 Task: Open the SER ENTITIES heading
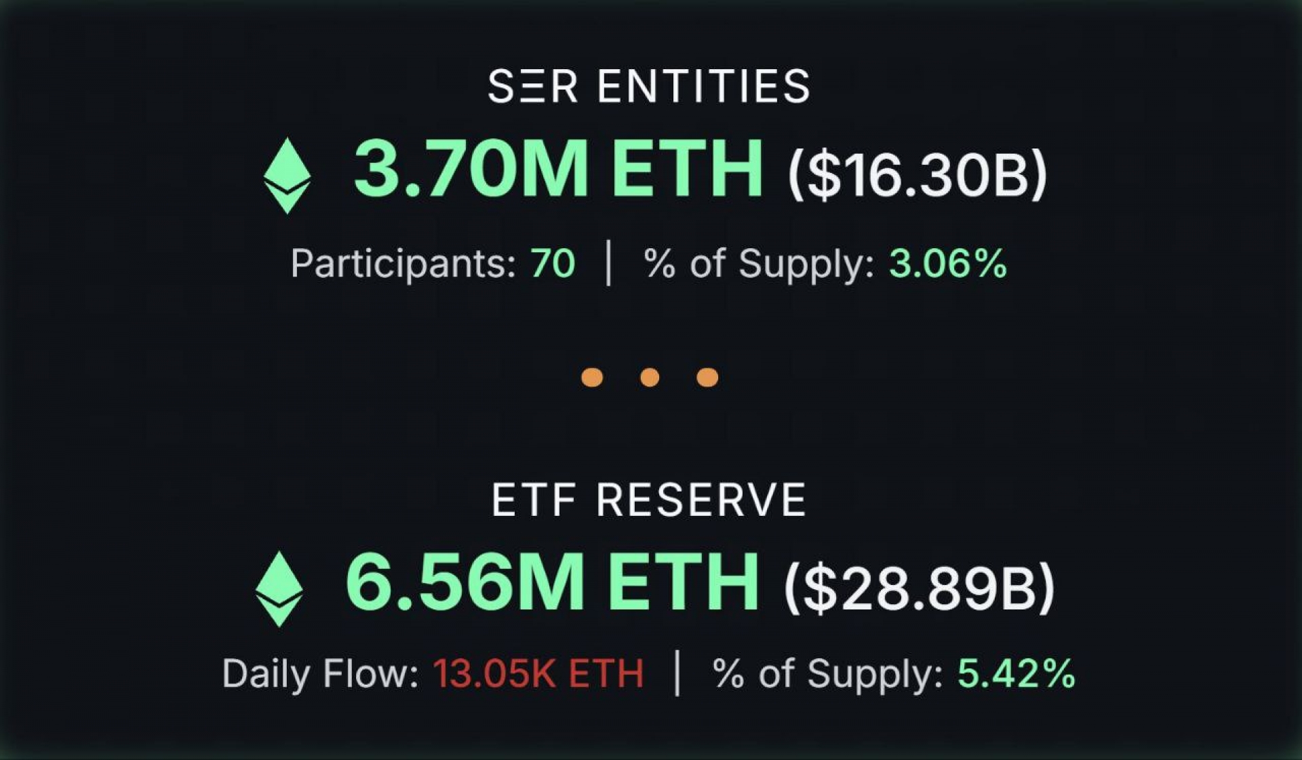coord(649,86)
